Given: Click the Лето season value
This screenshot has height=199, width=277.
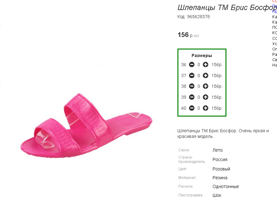Looking at the screenshot, I should [x=217, y=150].
